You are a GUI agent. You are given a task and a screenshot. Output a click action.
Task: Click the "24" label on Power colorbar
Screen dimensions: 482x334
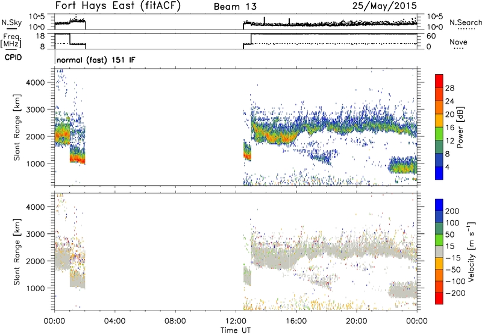point(449,101)
